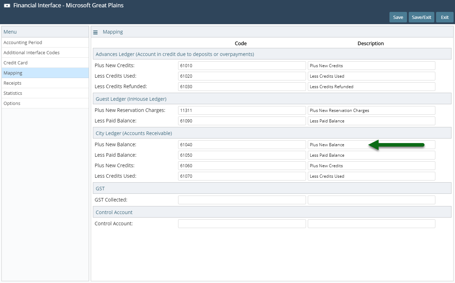Click City Ledger Less Credits Used description
The width and height of the screenshot is (455, 283).
click(x=372, y=176)
